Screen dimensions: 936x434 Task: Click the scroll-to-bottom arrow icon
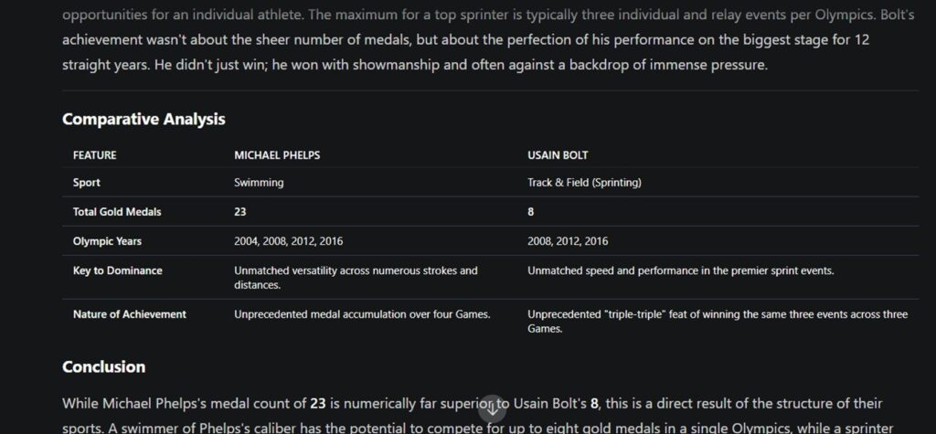493,409
